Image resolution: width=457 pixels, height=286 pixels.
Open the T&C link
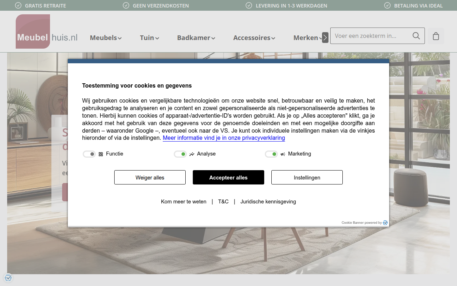pyautogui.click(x=224, y=202)
